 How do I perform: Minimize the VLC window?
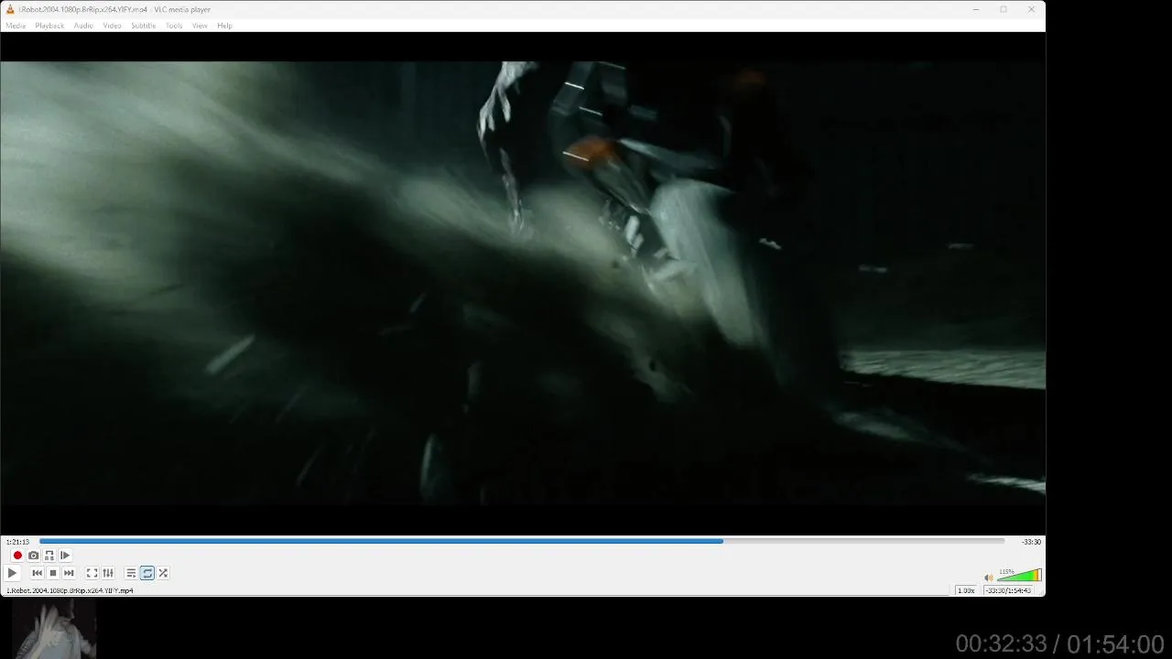(x=976, y=9)
